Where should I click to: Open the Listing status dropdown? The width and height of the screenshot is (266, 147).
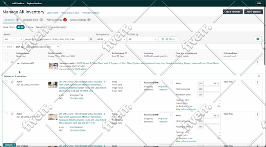(x=111, y=39)
